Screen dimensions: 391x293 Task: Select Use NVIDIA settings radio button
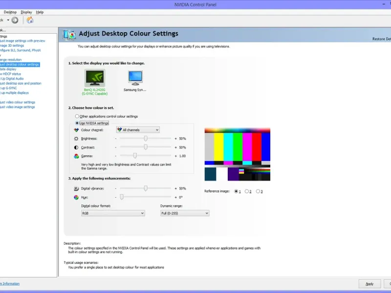(77, 123)
